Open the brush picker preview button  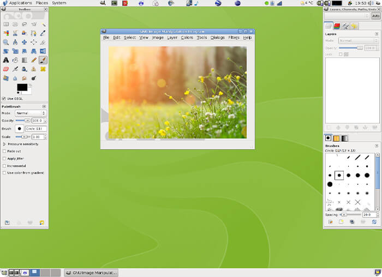click(19, 129)
